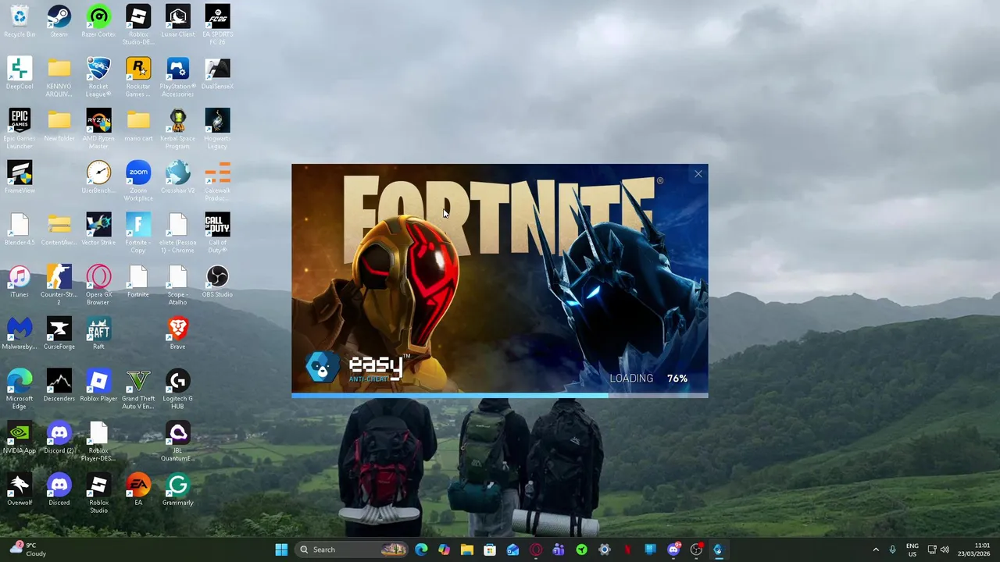Open the weather widget showing Cloudy
Image resolution: width=1000 pixels, height=562 pixels.
click(x=28, y=550)
